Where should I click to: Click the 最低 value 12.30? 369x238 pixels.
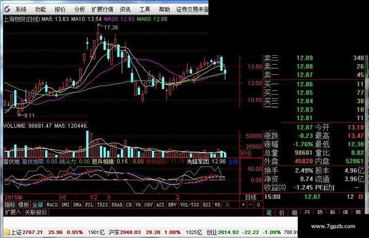tap(356, 144)
